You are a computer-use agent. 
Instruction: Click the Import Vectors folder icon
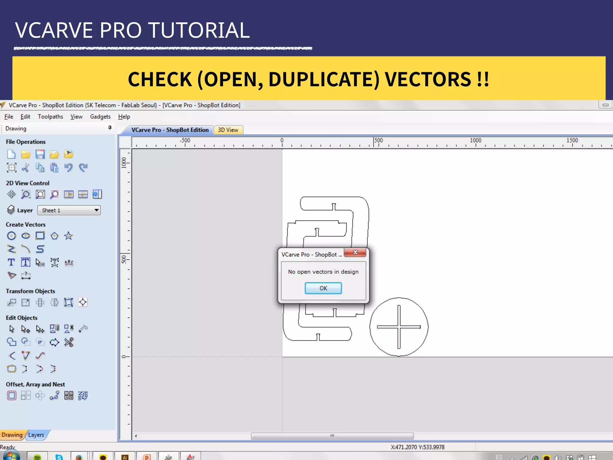click(54, 154)
